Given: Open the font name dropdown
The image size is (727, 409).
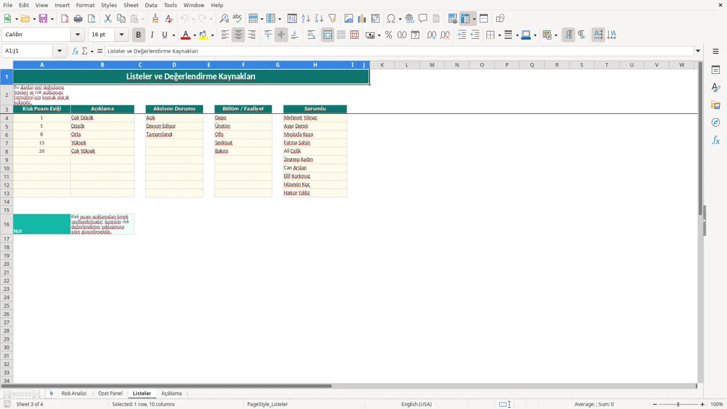Looking at the screenshot, I should (78, 35).
